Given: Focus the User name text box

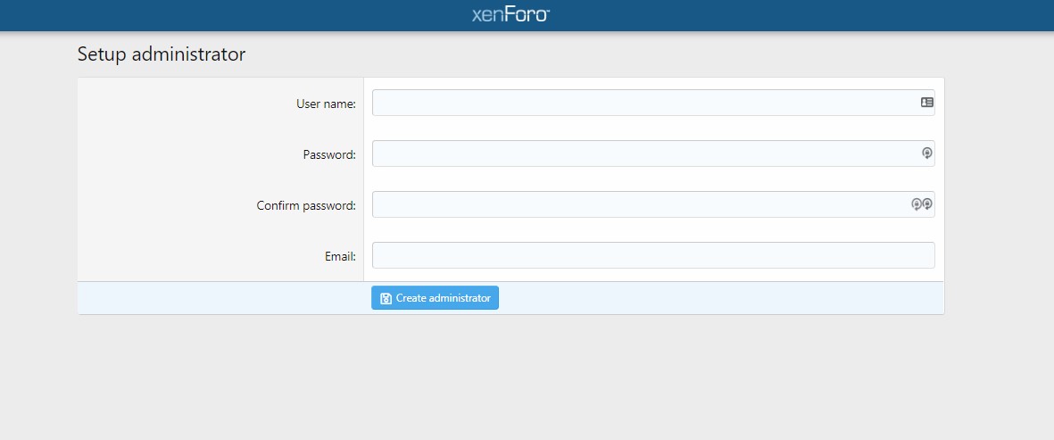Looking at the screenshot, I should [653, 103].
